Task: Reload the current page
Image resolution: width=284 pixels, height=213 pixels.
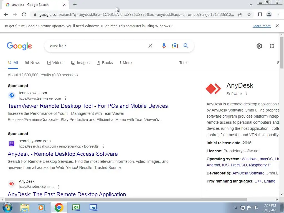Action: point(24,14)
